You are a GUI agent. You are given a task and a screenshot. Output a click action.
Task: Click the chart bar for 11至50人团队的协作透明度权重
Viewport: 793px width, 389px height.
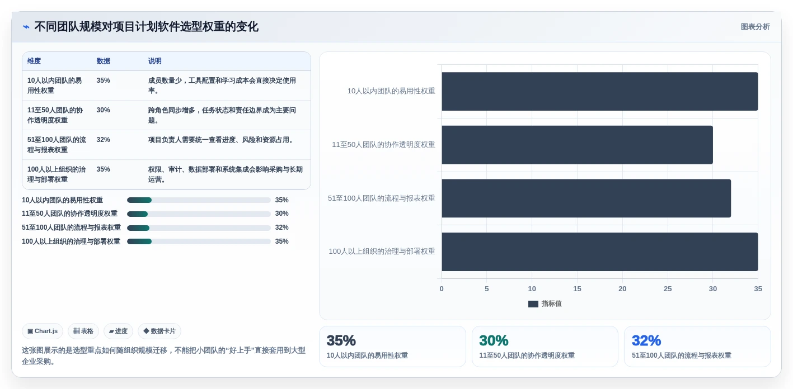tap(577, 145)
